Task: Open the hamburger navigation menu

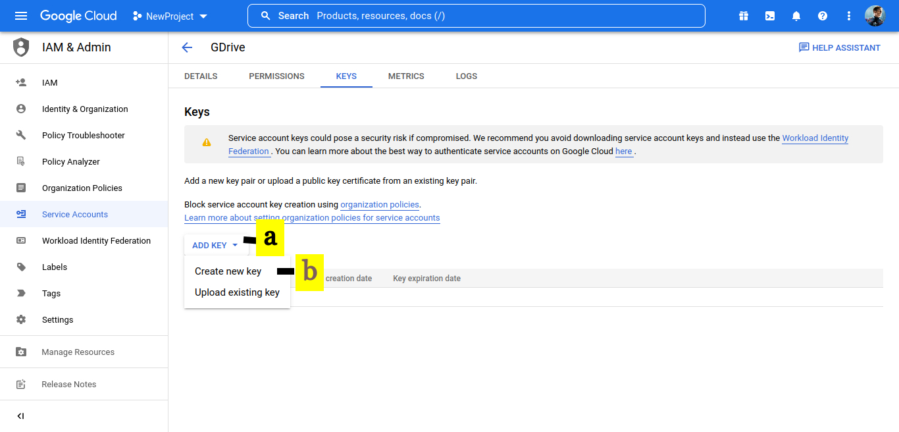Action: click(x=21, y=16)
